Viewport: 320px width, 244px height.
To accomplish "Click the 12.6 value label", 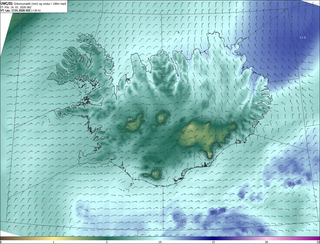I will (181, 223).
